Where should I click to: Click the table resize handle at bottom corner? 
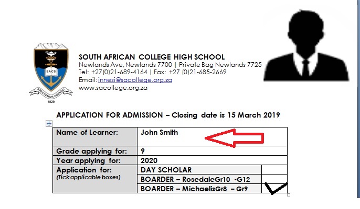[289, 194]
